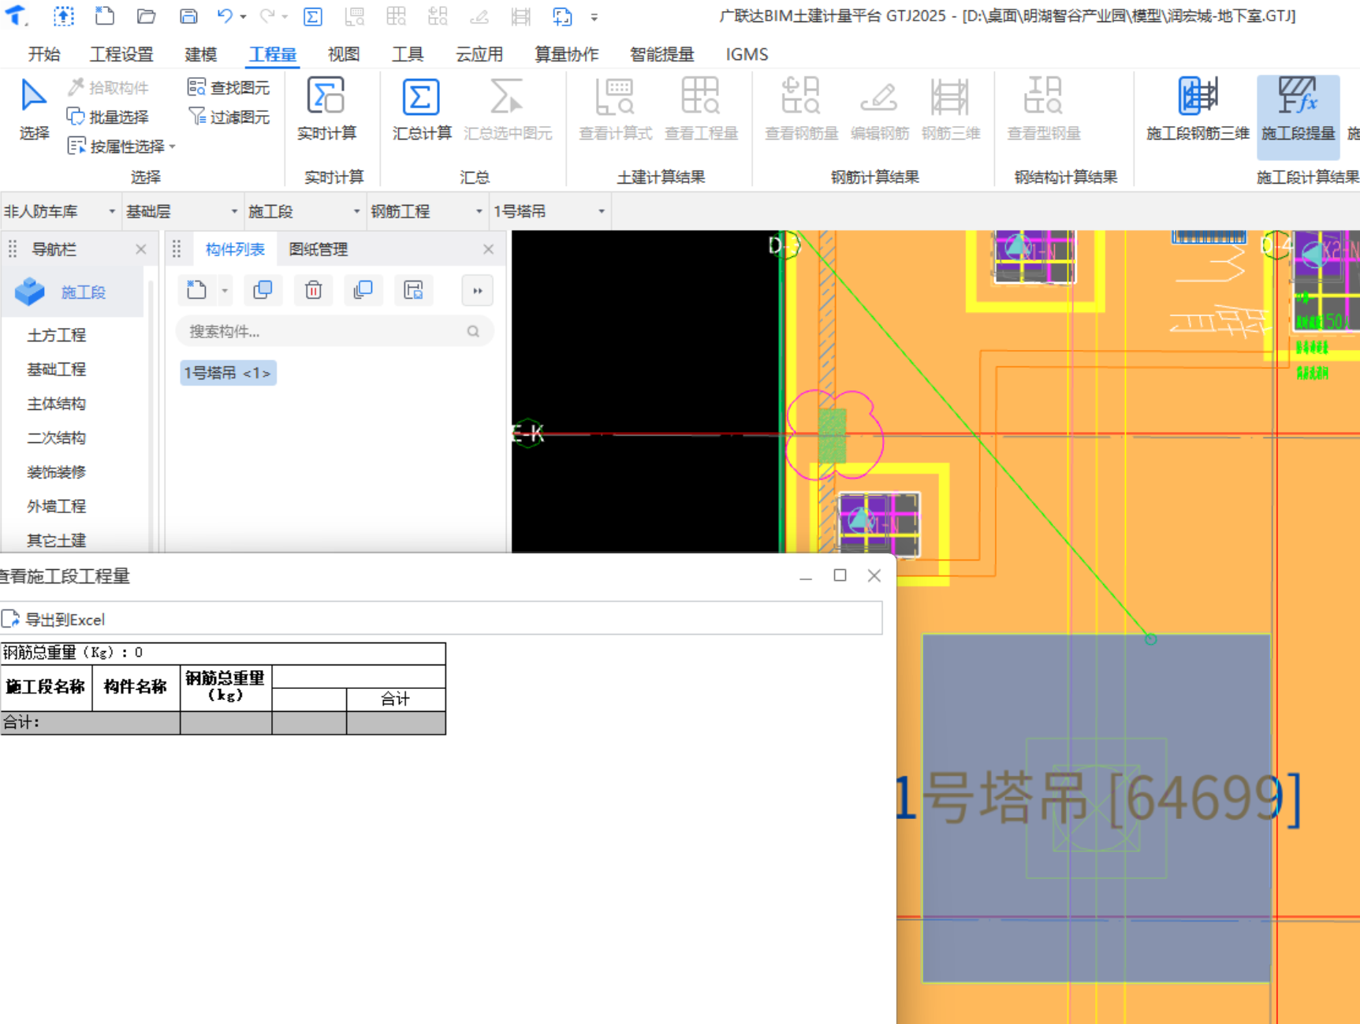Click 查看工程量 tool
The width and height of the screenshot is (1360, 1024).
[x=701, y=110]
